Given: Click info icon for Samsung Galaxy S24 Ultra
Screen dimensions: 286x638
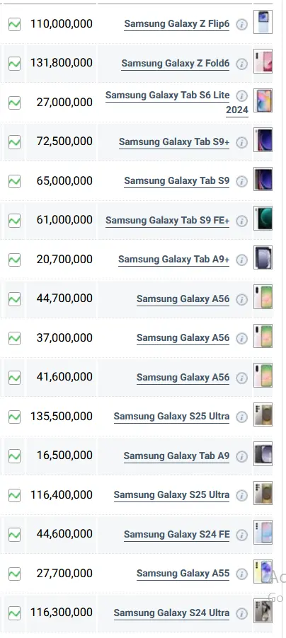Looking at the screenshot, I should (241, 613).
